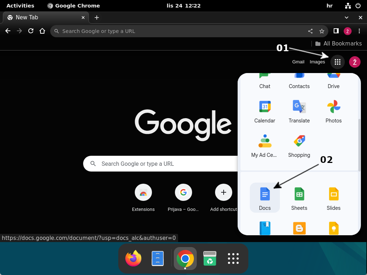
Task: Open the Google apps grid launcher
Action: tap(337, 62)
